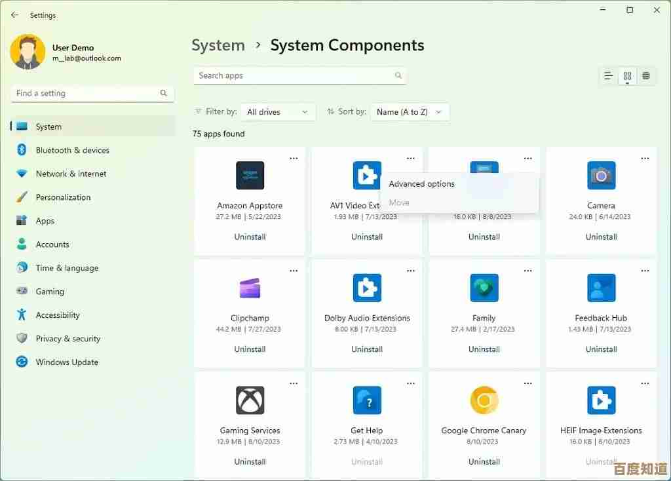Open the All drives filter dropdown
671x481 pixels.
pyautogui.click(x=278, y=112)
